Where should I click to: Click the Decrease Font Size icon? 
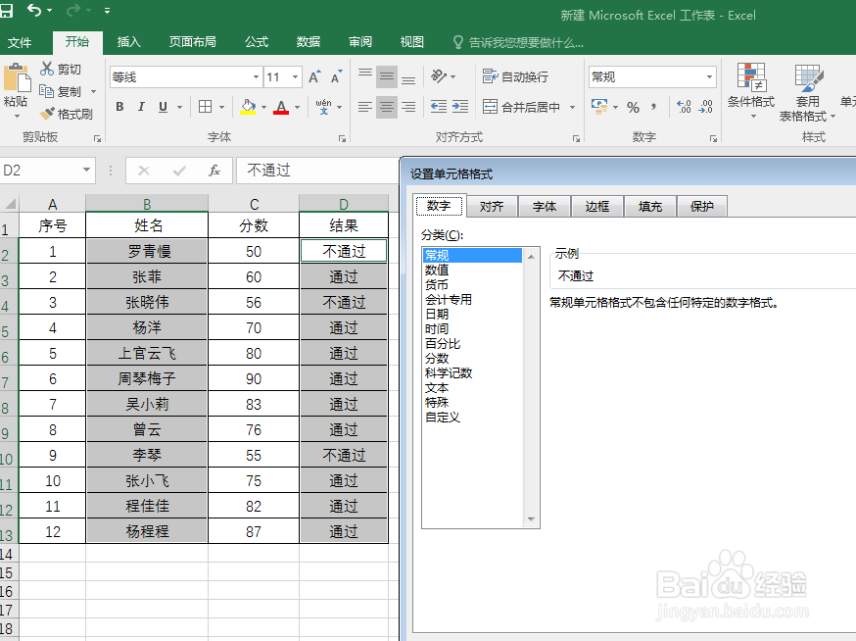336,77
